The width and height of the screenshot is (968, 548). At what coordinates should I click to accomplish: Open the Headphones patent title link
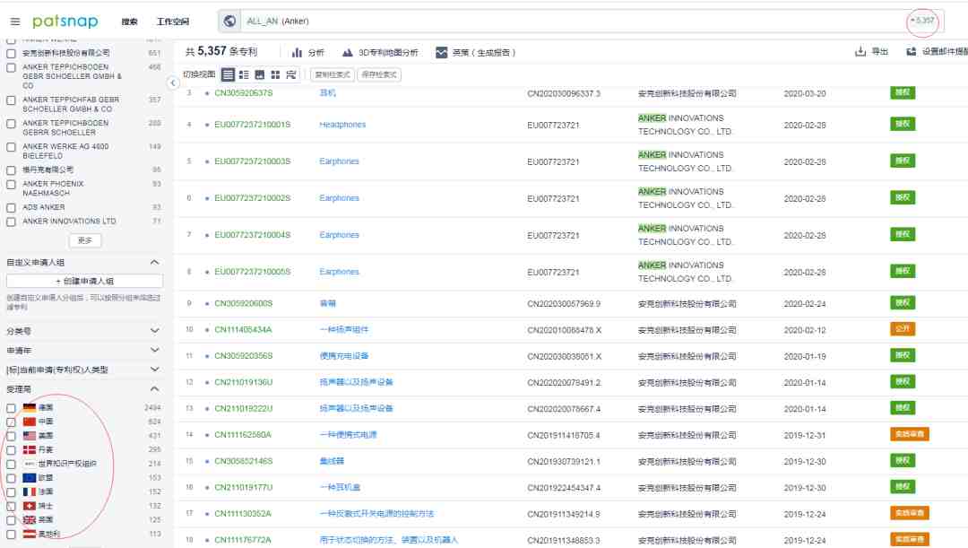[x=342, y=125]
